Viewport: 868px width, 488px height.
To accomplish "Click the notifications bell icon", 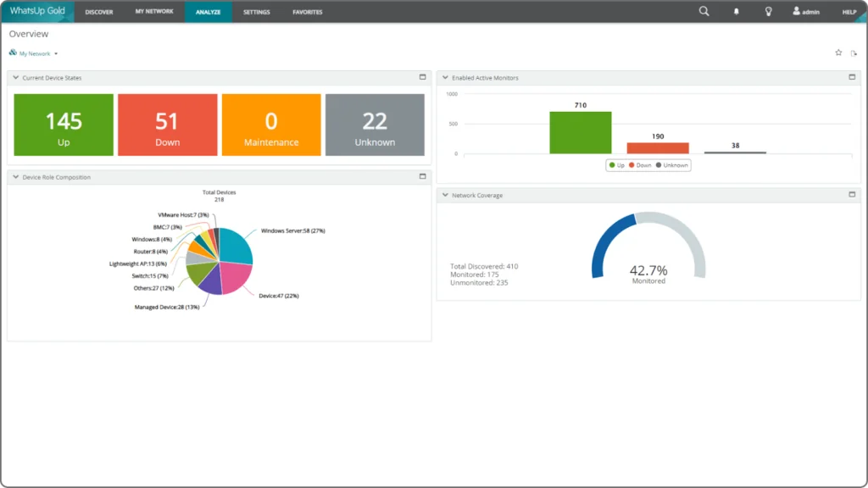I will pos(736,12).
